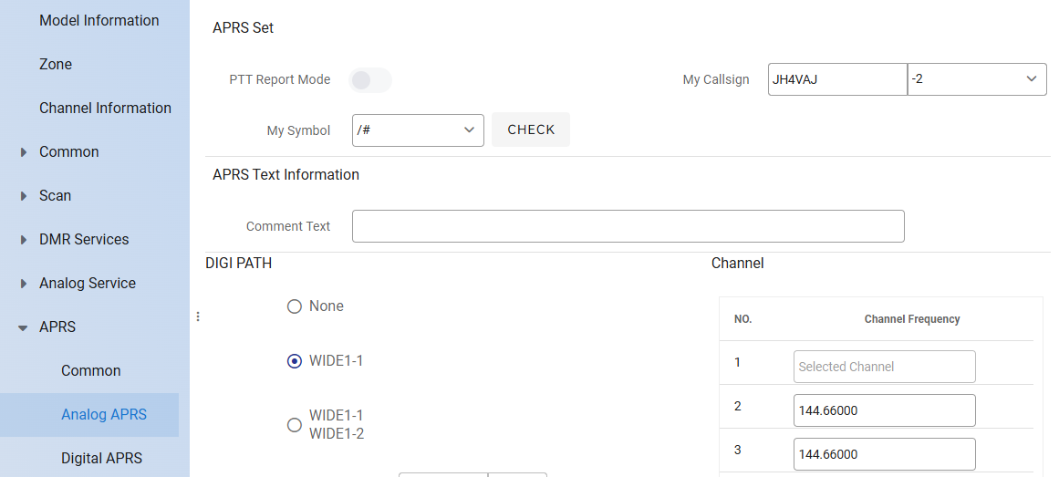Viewport: 1059px width, 477px height.
Task: Open Channel Information in the sidebar
Action: click(x=105, y=108)
